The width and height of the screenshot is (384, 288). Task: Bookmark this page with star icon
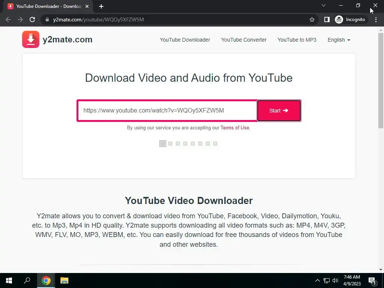tap(312, 19)
